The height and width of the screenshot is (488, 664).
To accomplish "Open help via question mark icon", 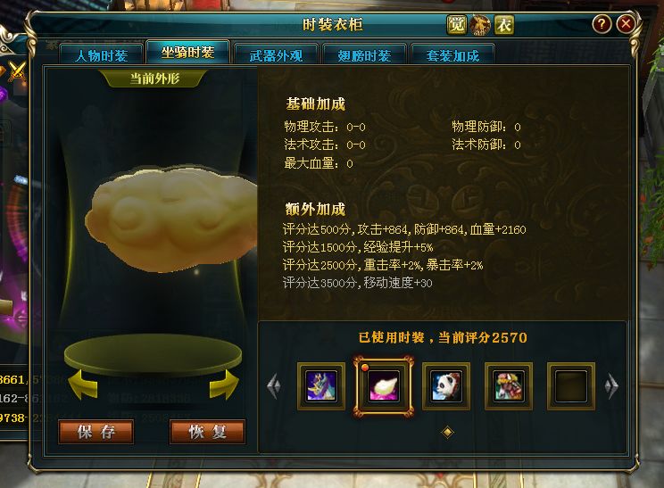I will [x=602, y=24].
